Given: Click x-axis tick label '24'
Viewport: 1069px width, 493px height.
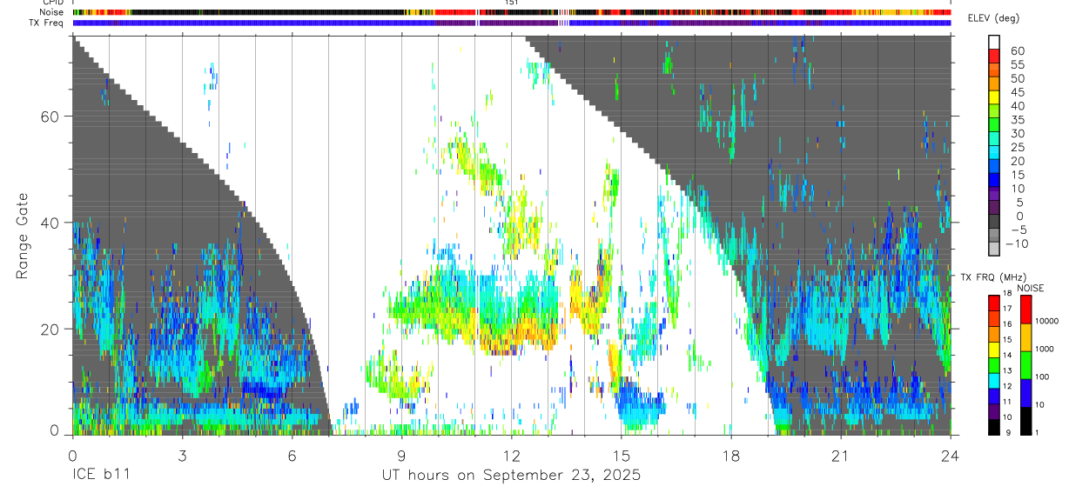Looking at the screenshot, I should coord(951,456).
